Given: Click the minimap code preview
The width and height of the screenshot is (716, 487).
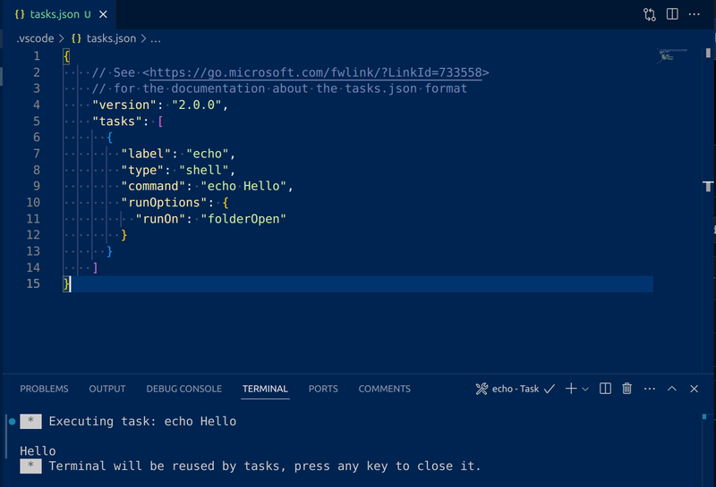Looking at the screenshot, I should [x=677, y=55].
